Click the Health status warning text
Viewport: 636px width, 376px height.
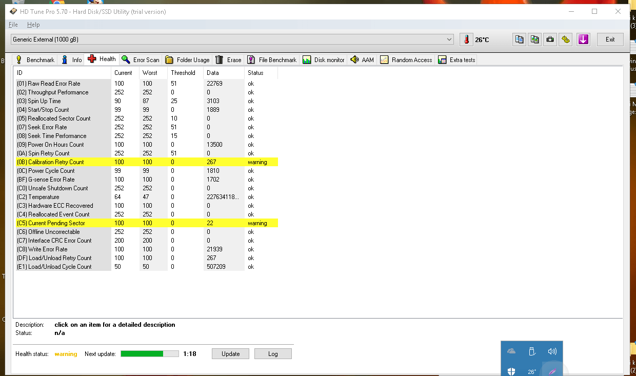(66, 354)
